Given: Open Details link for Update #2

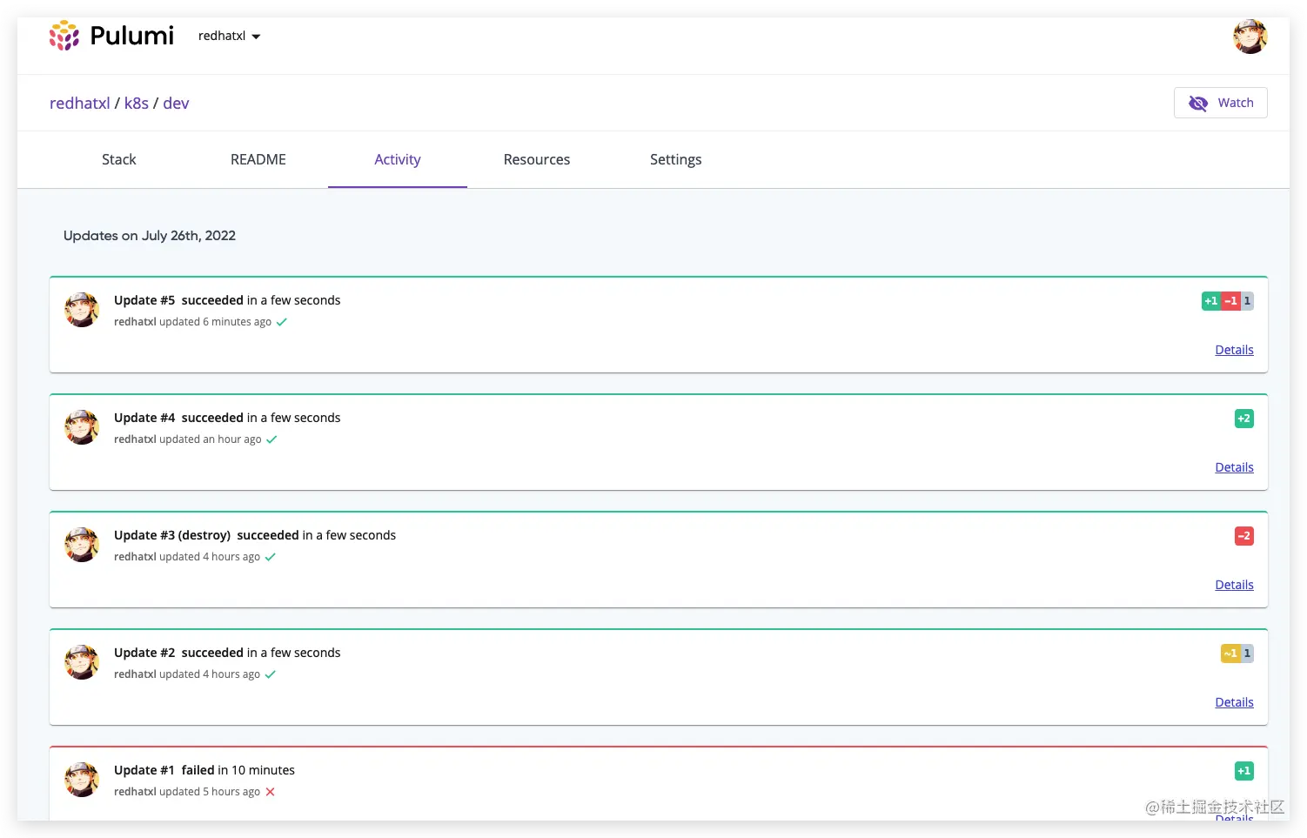Looking at the screenshot, I should (1234, 702).
